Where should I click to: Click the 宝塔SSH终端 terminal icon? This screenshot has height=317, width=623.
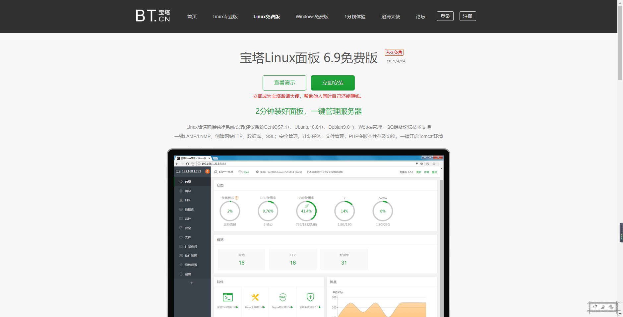(x=228, y=297)
